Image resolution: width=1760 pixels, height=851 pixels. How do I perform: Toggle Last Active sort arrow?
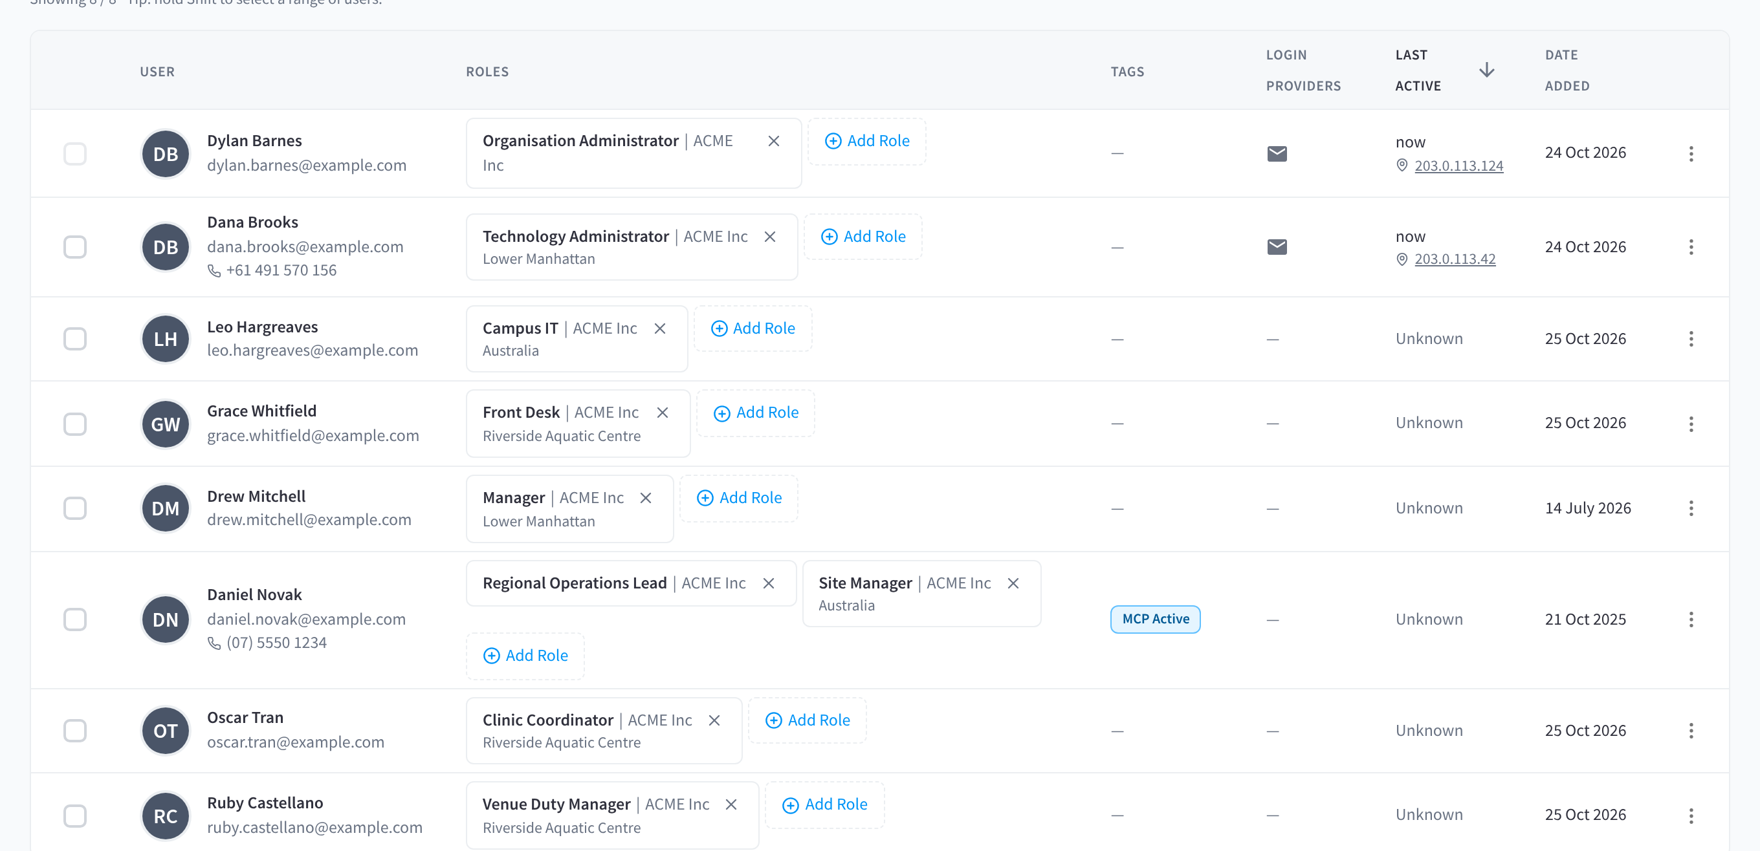[1486, 70]
